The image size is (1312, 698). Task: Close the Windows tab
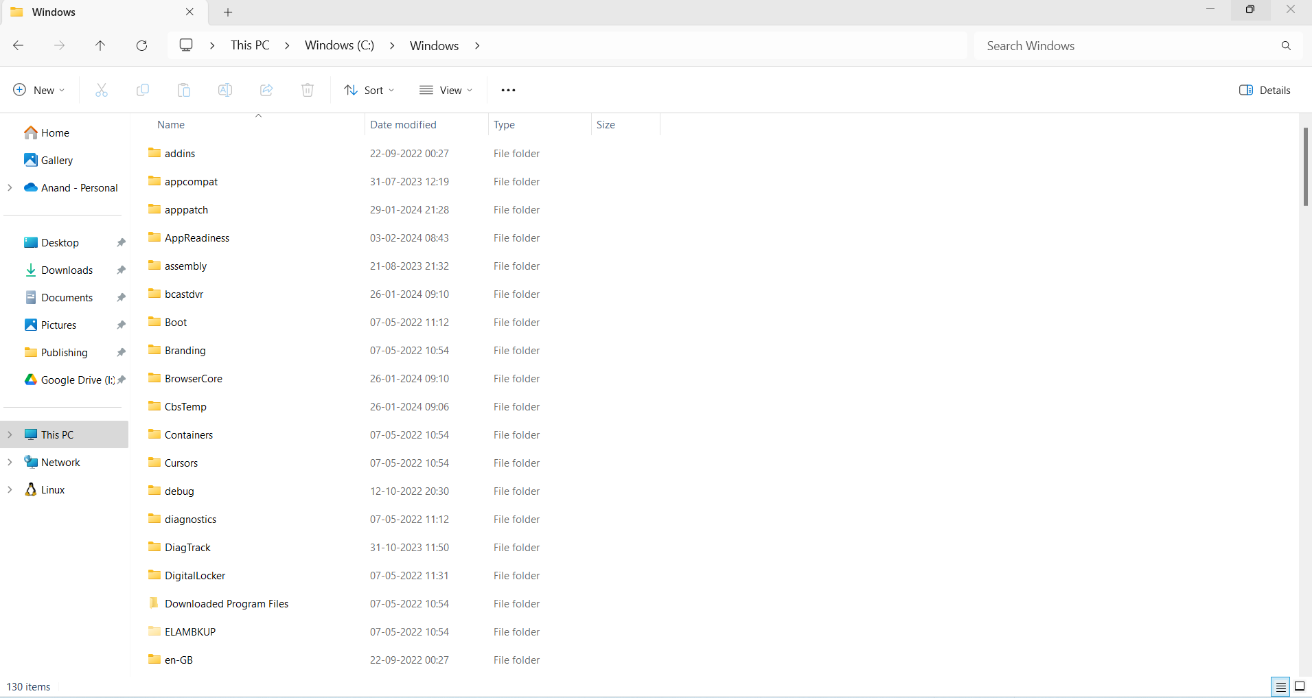pos(190,12)
